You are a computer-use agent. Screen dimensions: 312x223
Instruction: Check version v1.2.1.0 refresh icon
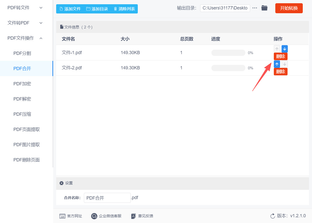(273, 216)
